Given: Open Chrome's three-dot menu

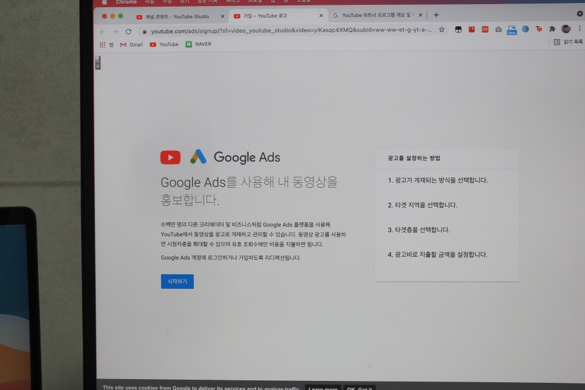Looking at the screenshot, I should click(580, 28).
